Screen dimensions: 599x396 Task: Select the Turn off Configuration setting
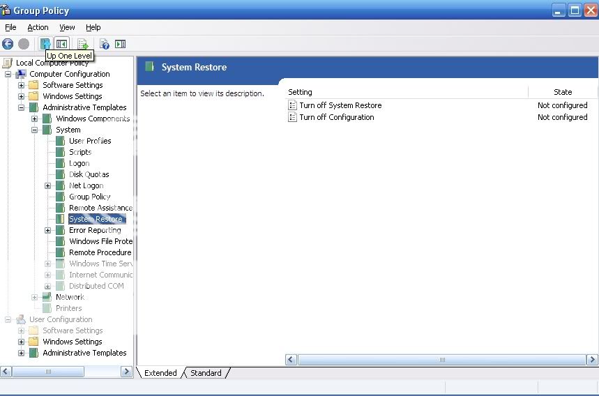click(337, 117)
